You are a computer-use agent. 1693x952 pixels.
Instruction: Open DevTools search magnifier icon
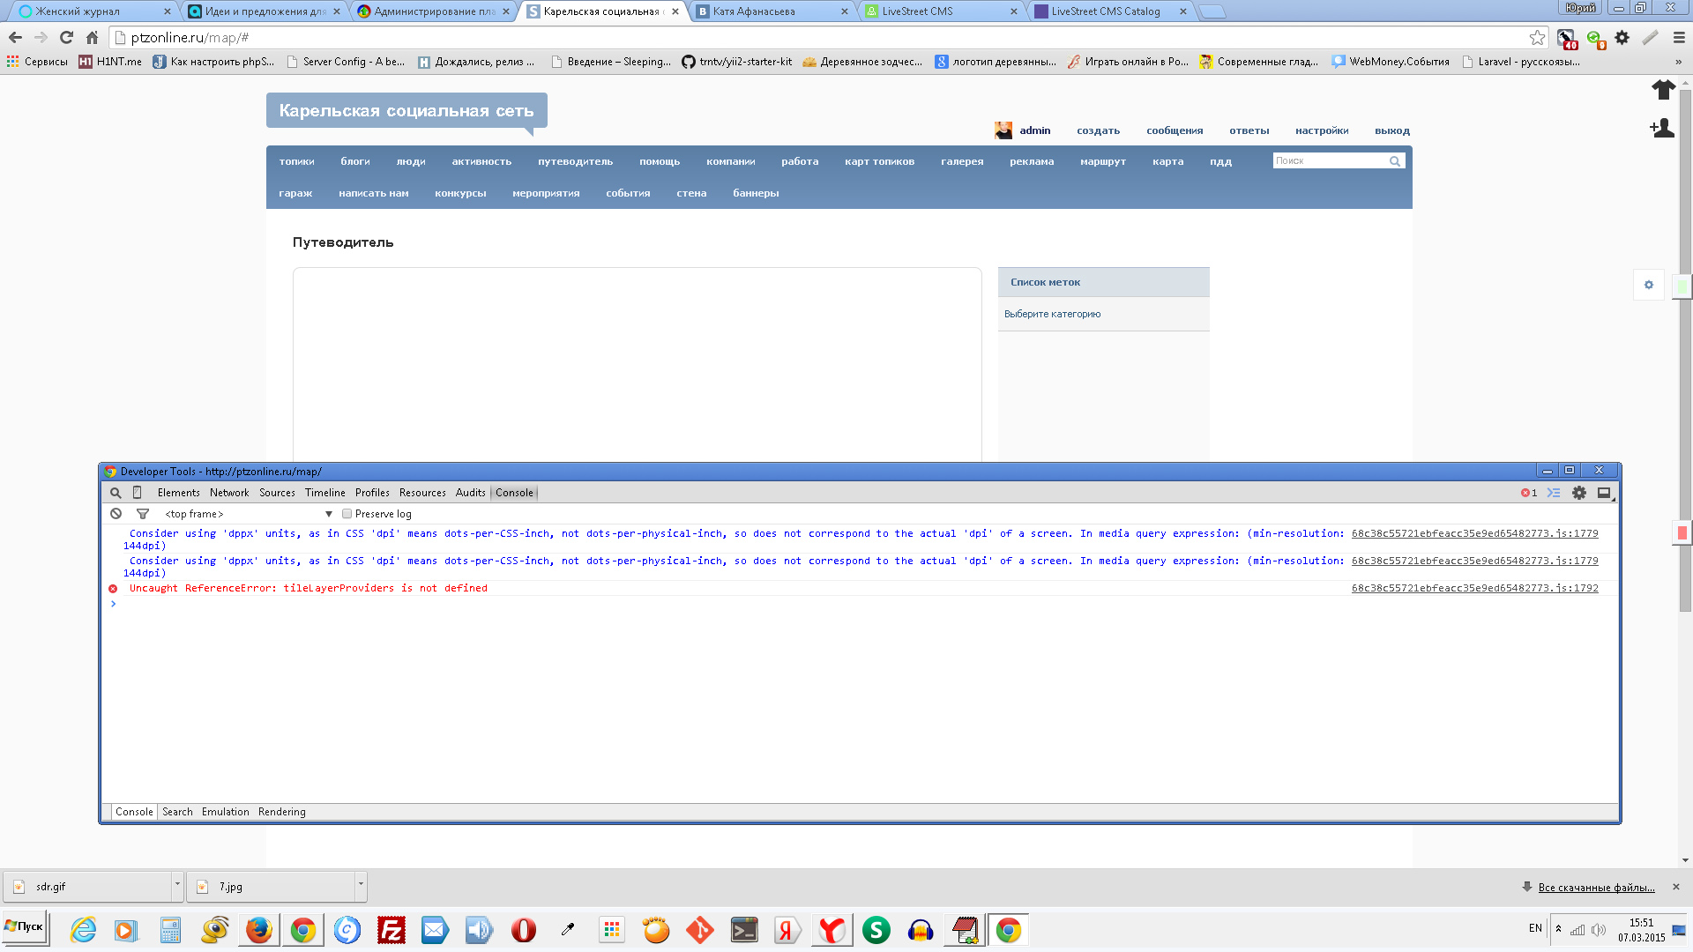[116, 493]
